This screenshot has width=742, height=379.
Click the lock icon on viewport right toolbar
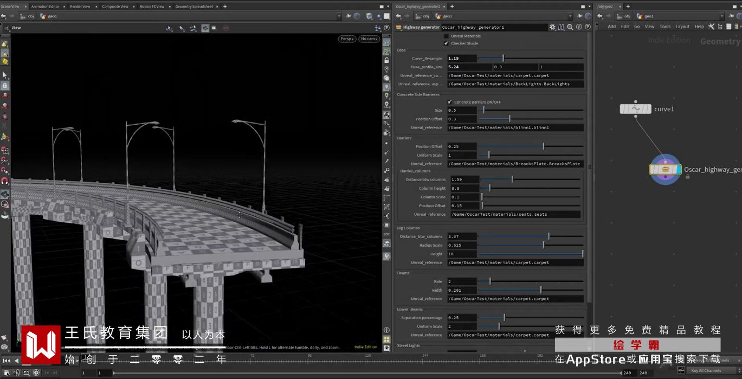[x=386, y=60]
